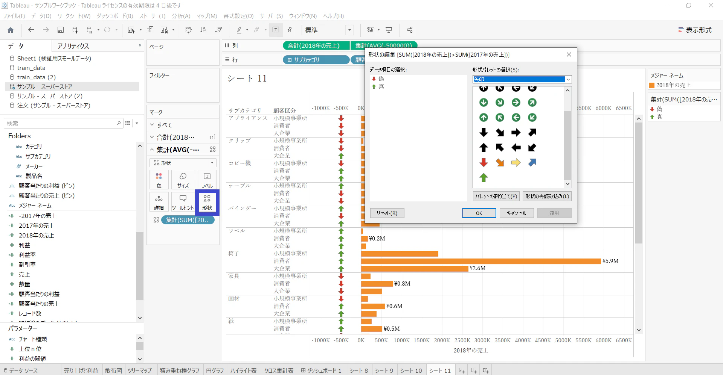
Task: Open the 形状パレットの選択 dropdown showing 矢印
Action: (x=522, y=79)
